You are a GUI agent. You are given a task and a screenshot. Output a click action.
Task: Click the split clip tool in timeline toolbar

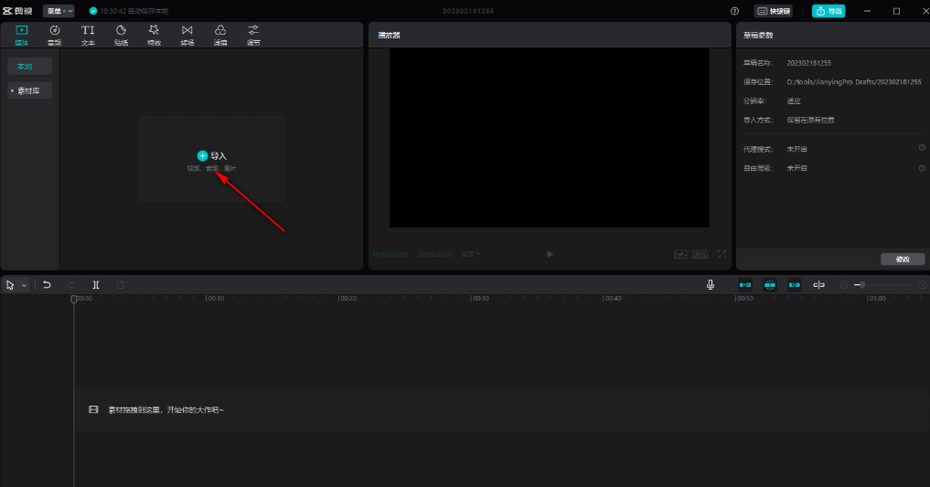point(96,285)
